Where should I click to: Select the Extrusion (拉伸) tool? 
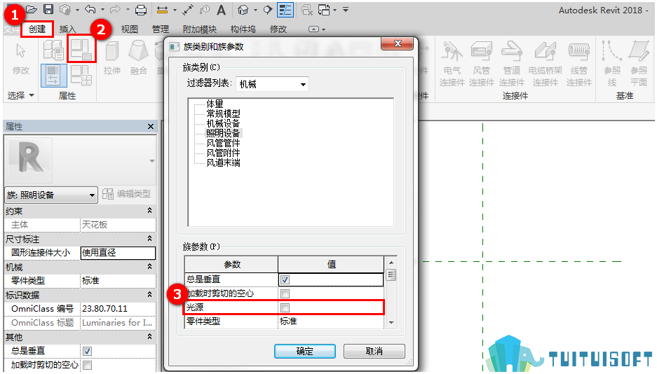[112, 57]
